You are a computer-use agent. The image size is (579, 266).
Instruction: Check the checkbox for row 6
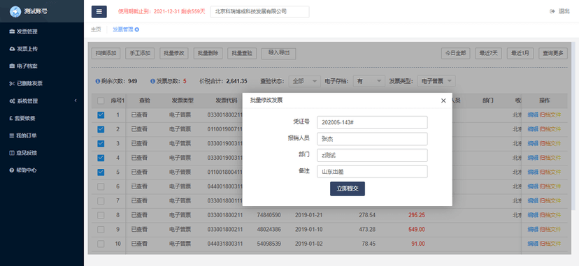coord(101,187)
